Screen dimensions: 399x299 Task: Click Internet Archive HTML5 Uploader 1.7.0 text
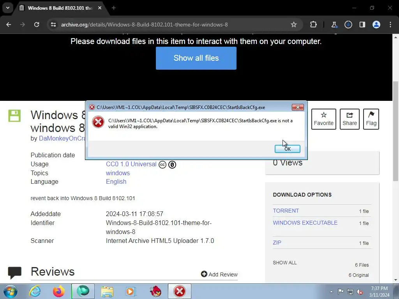pyautogui.click(x=160, y=241)
